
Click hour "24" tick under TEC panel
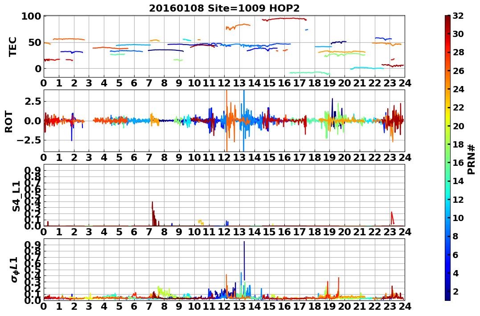tap(405, 83)
